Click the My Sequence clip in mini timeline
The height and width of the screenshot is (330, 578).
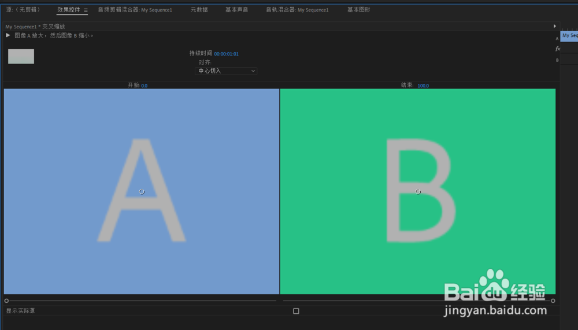point(569,36)
